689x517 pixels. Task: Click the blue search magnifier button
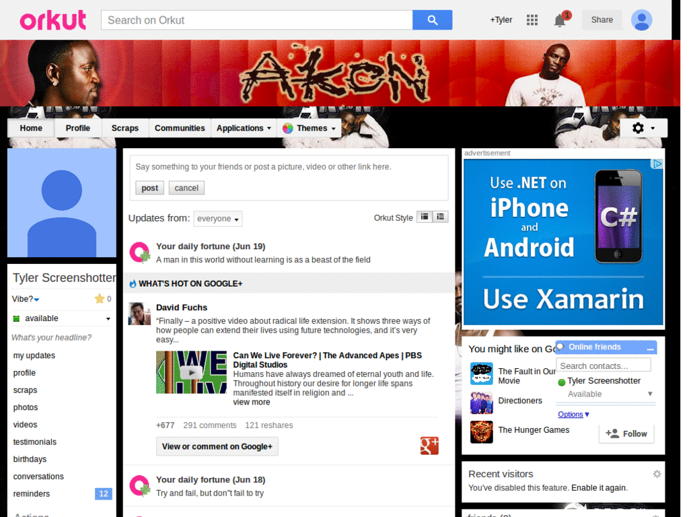(x=432, y=20)
